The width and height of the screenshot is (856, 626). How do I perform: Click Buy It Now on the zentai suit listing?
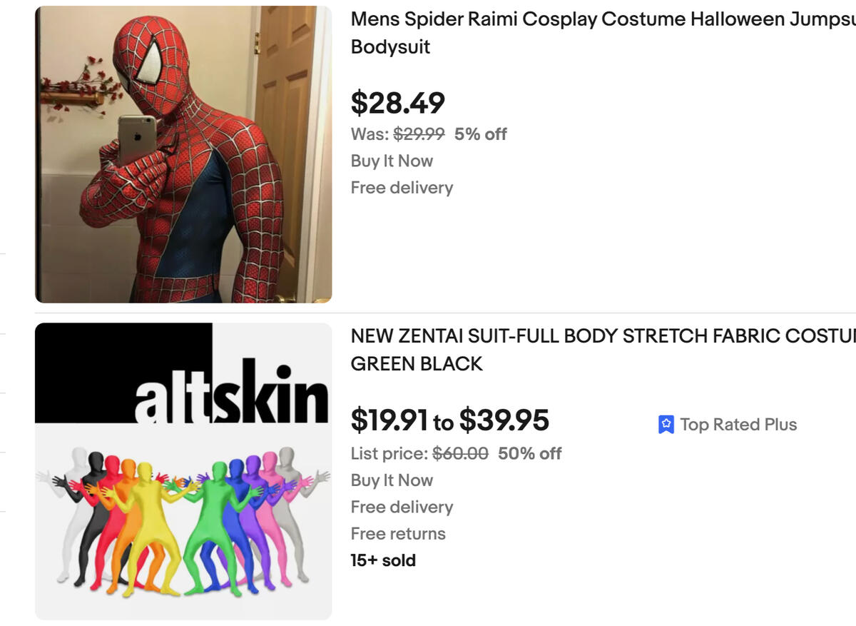(392, 480)
